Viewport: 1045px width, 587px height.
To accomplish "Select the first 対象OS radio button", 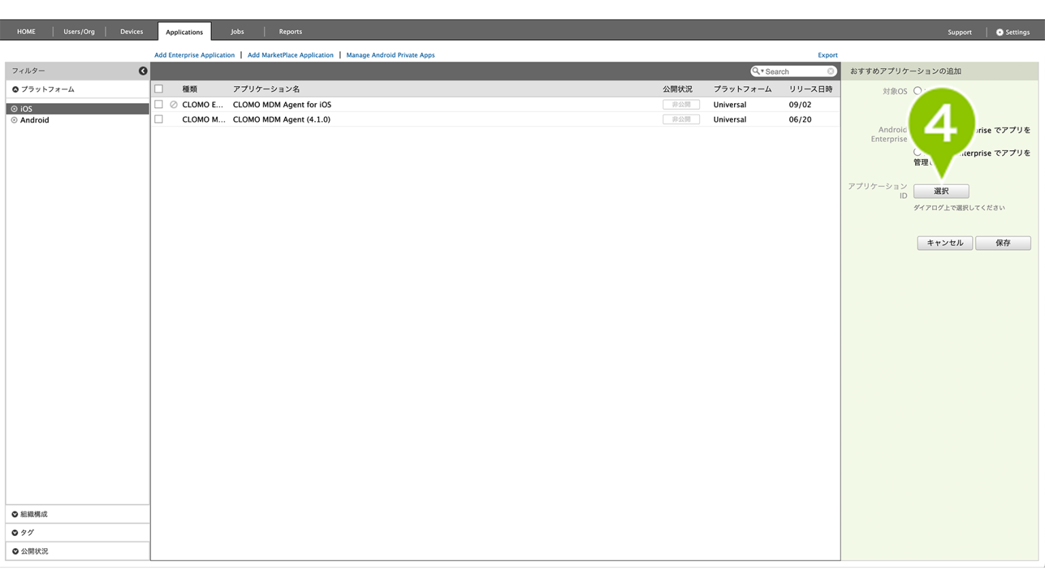I will (917, 91).
